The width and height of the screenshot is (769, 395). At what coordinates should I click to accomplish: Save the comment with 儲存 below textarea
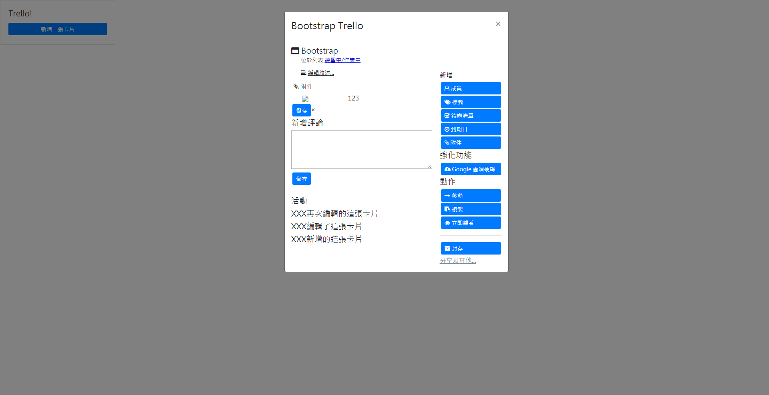pyautogui.click(x=302, y=179)
